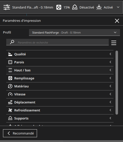This screenshot has height=142, width=123.
Task: Click the Qualité layer-height icon
Action: point(10,54)
